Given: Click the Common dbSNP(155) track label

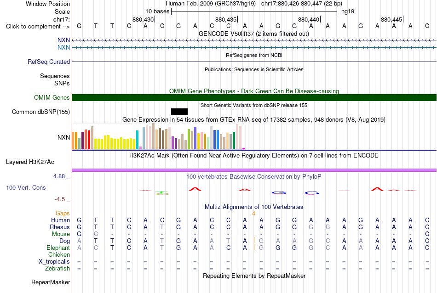Looking at the screenshot, I should [41, 112].
